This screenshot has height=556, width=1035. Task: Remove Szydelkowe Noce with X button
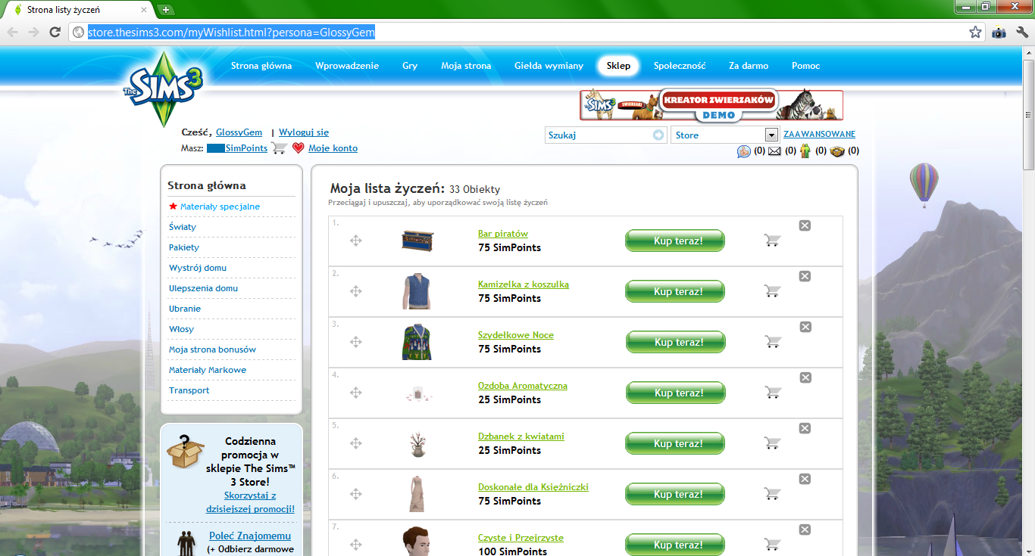[805, 327]
